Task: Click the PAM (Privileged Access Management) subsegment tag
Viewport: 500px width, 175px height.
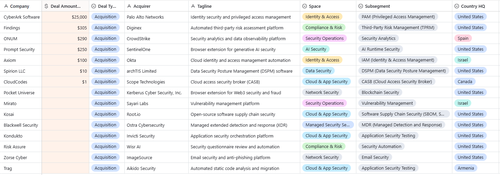Action: coord(398,17)
